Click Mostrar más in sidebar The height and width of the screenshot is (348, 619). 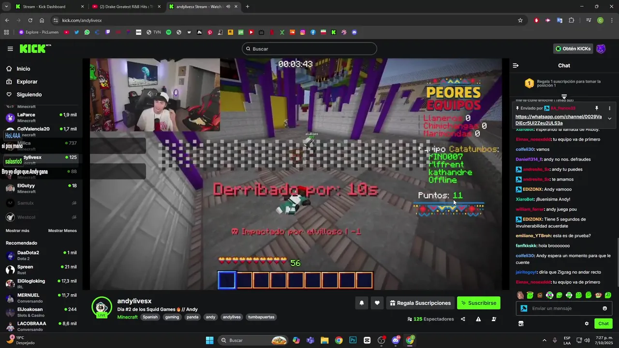click(x=17, y=231)
